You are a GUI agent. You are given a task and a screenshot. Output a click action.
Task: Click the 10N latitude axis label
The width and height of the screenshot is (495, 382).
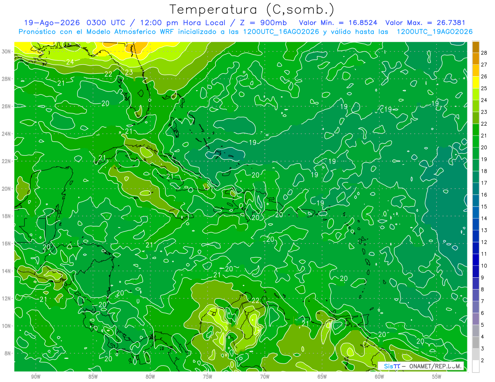click(7, 326)
